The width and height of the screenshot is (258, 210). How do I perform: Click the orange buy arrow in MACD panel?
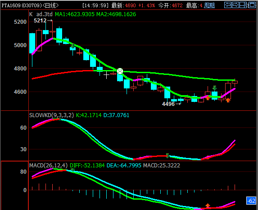coord(208,206)
